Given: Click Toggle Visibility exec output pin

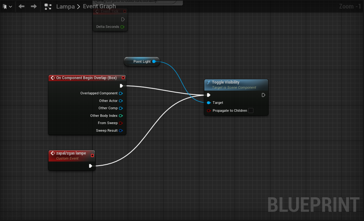Looking at the screenshot, I should pyautogui.click(x=263, y=95).
